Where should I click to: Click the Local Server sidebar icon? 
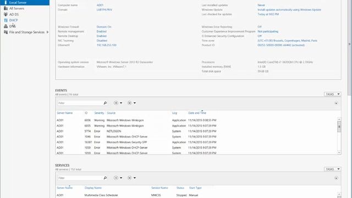click(x=5, y=2)
